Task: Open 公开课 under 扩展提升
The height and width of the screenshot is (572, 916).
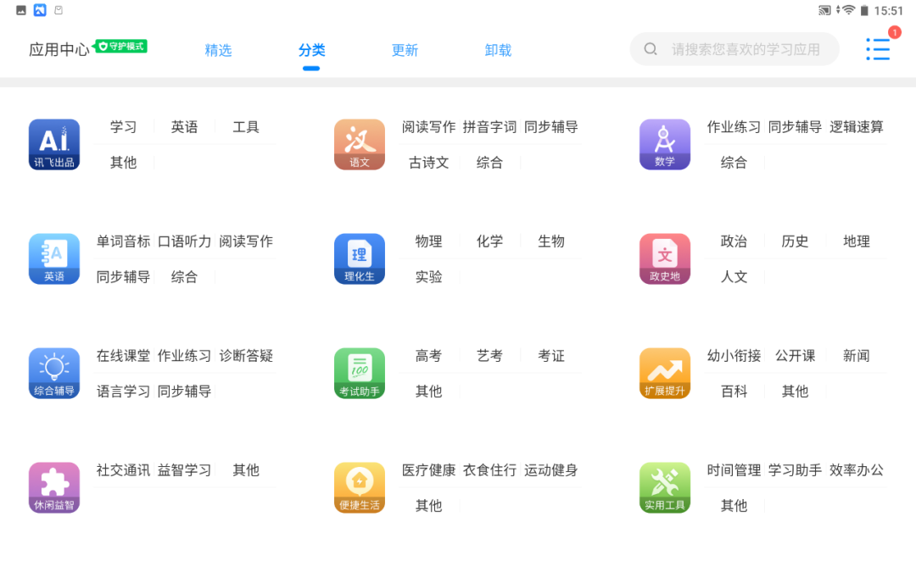Action: [795, 356]
